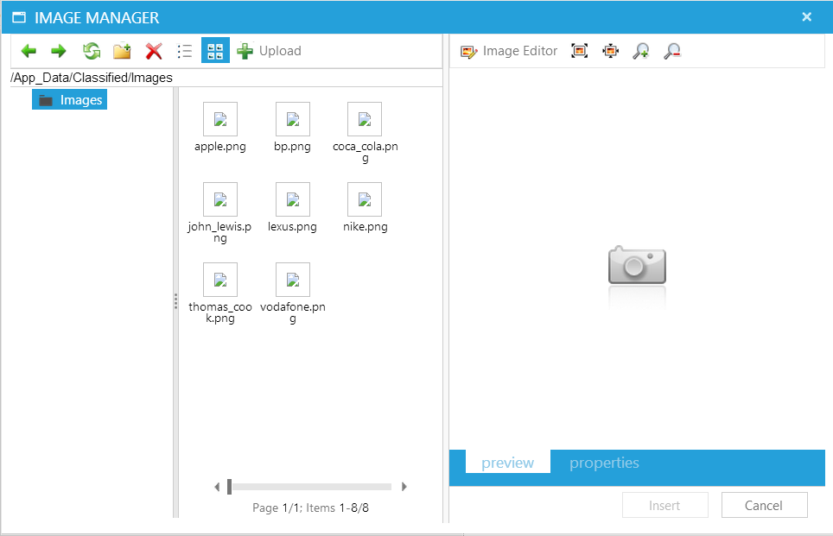Image resolution: width=833 pixels, height=536 pixels.
Task: Click the Cancel button
Action: click(765, 505)
